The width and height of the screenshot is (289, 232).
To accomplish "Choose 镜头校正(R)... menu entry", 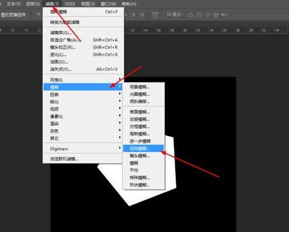I will 83,47.
